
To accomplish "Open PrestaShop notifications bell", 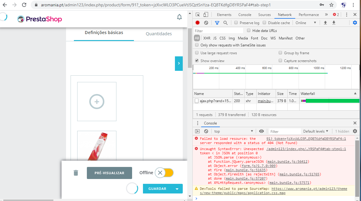I will pos(179,17).
